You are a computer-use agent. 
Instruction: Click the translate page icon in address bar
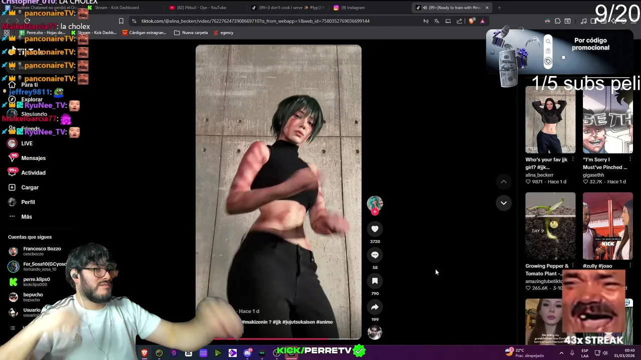pyautogui.click(x=437, y=21)
